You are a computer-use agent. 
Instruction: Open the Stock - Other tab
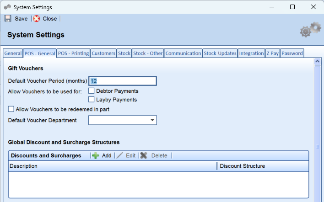coord(148,53)
